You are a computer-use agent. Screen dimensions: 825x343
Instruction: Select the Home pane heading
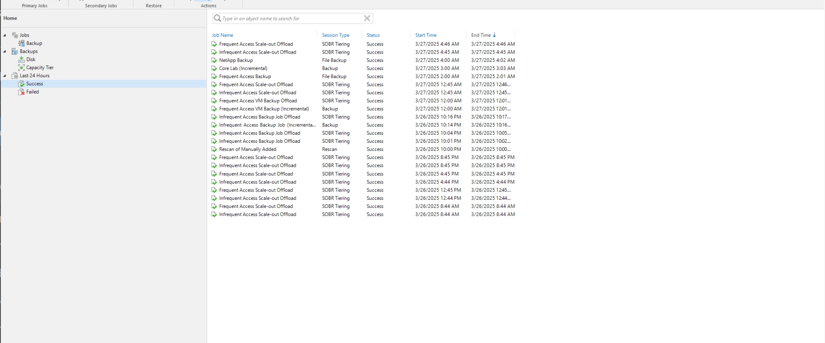point(10,18)
